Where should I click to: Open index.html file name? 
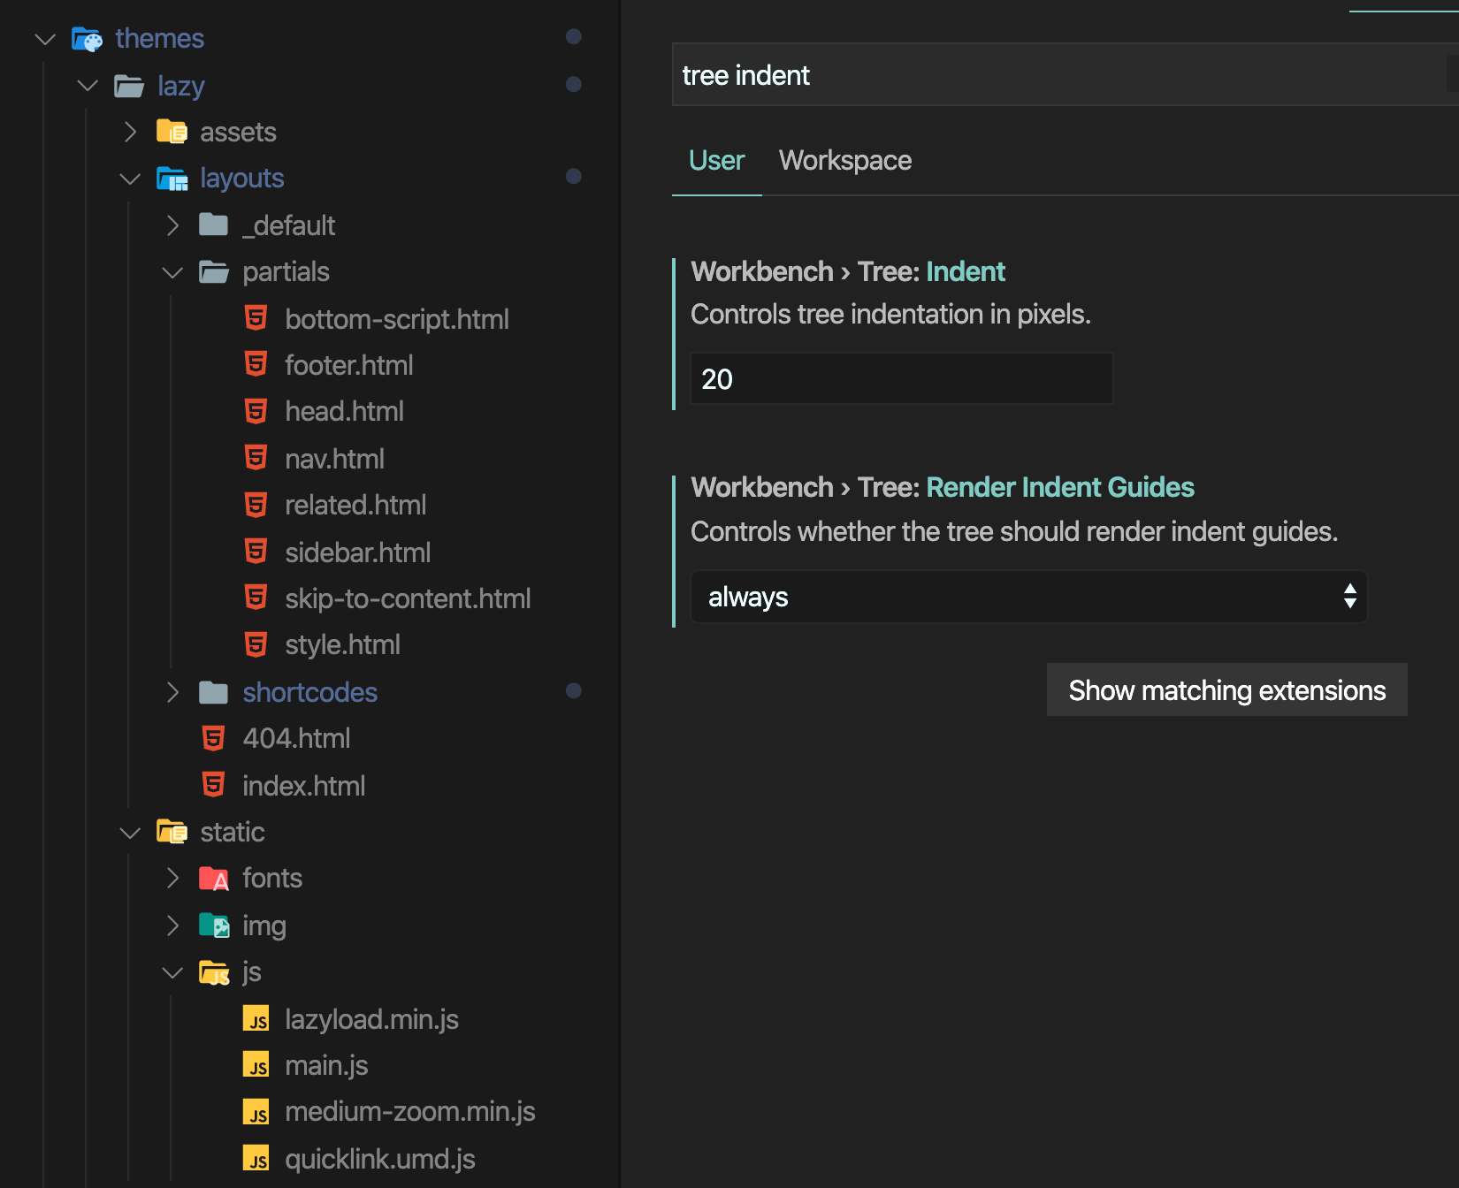(304, 786)
